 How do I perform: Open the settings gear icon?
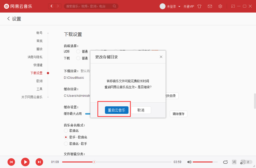[x=220, y=6]
